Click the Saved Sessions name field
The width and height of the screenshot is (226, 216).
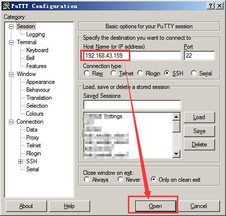(x=132, y=105)
